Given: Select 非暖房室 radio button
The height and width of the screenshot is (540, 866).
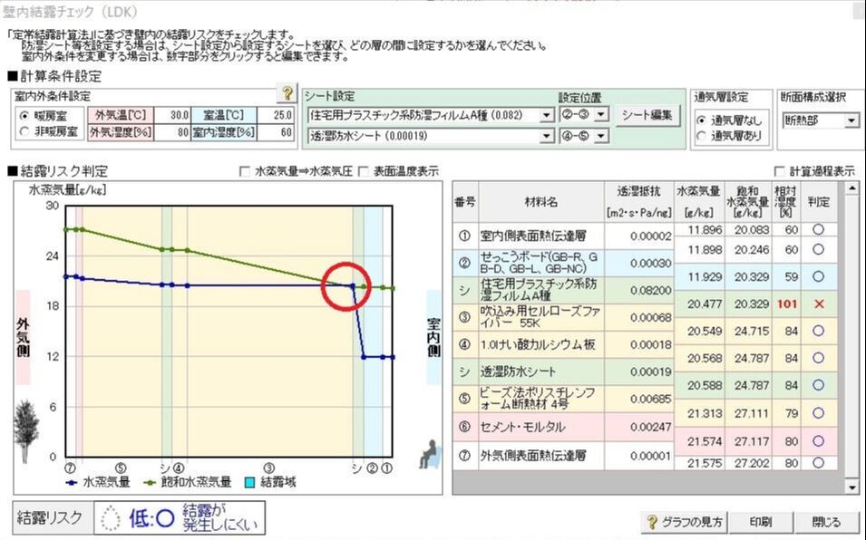Looking at the screenshot, I should (x=24, y=131).
